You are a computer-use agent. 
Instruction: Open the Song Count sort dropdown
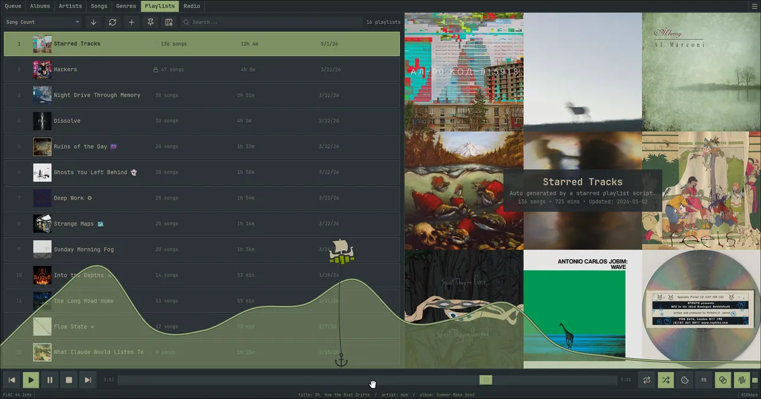[43, 22]
